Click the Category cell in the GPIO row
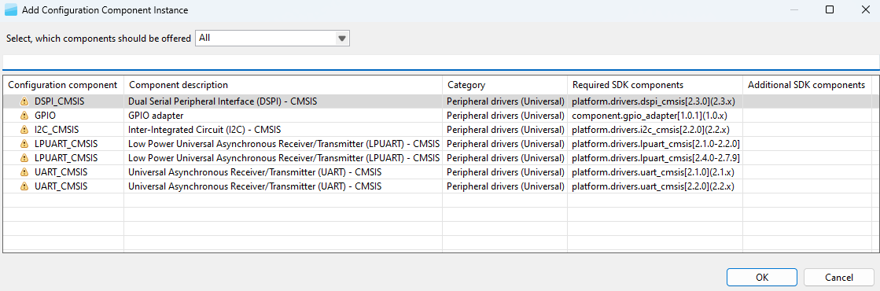 (505, 116)
